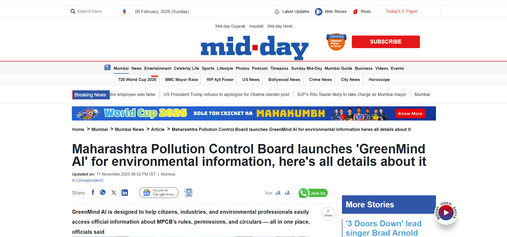
Task: Click the More Stories header
Action: tap(389, 204)
